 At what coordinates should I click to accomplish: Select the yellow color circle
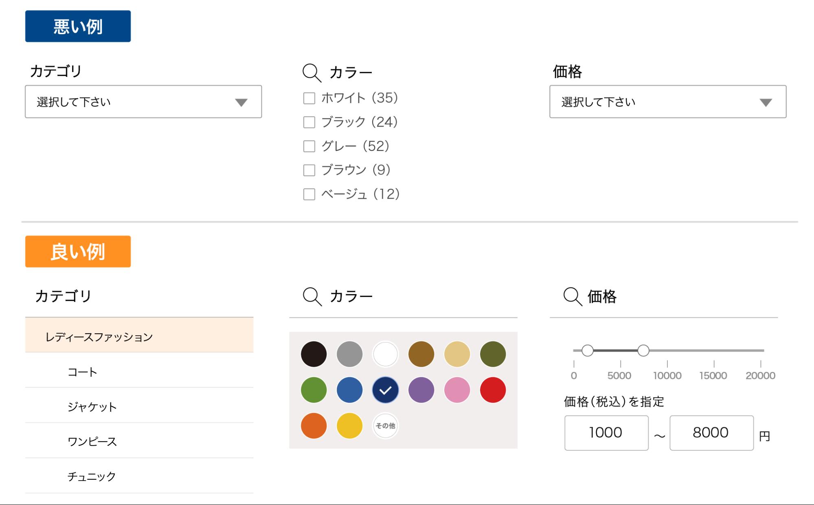pos(349,426)
